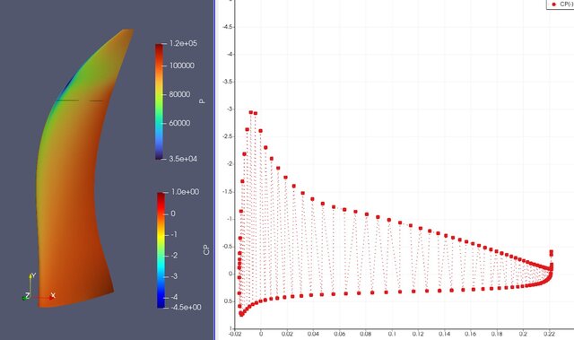Click the -4.5e+00 minimum label on CP legend
The height and width of the screenshot is (340, 574).
pos(186,307)
